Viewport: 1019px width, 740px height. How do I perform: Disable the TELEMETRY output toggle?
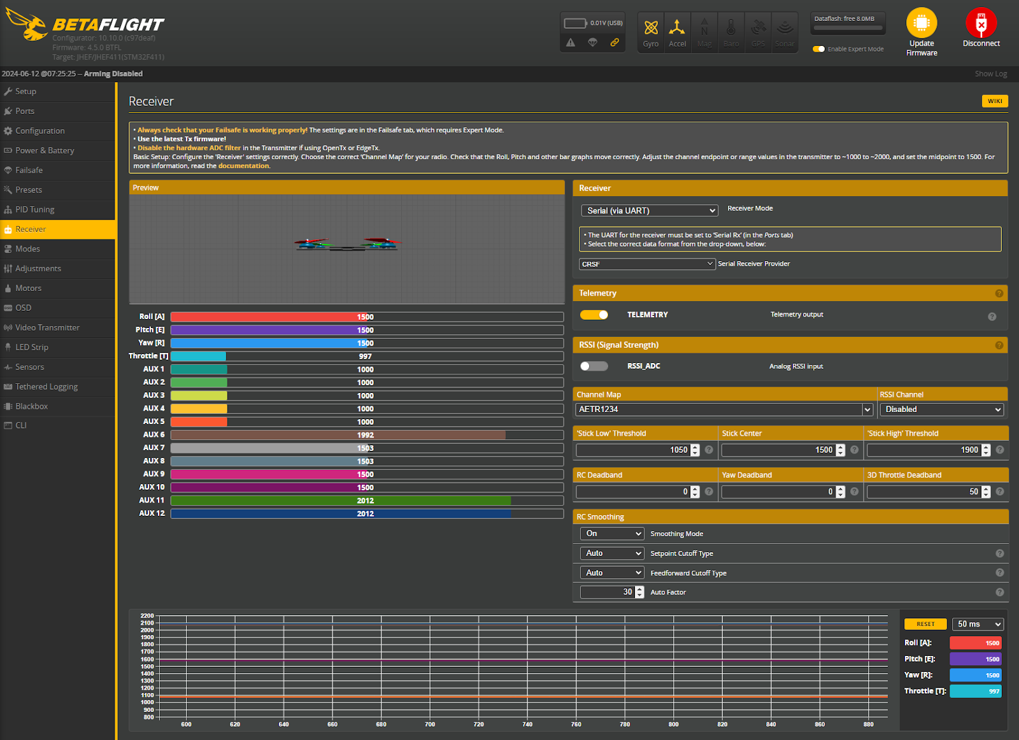(594, 314)
